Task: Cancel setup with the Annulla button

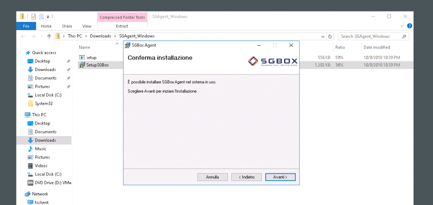Action: coord(212,177)
